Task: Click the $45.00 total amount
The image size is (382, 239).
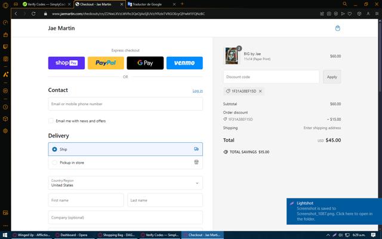Action: point(333,140)
